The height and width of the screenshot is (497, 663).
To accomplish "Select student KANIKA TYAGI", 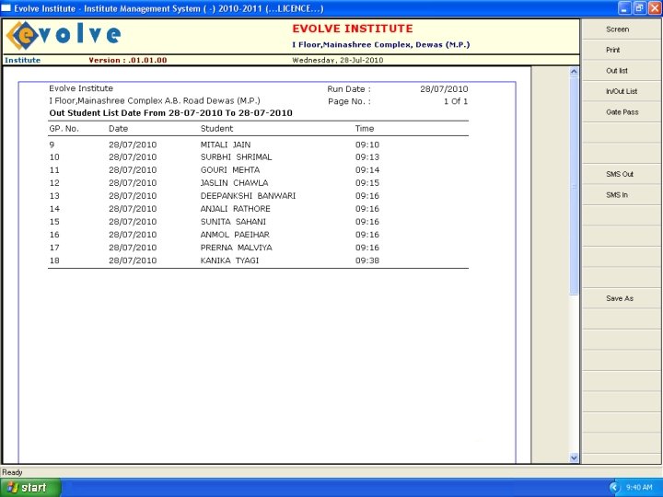I will pos(229,260).
